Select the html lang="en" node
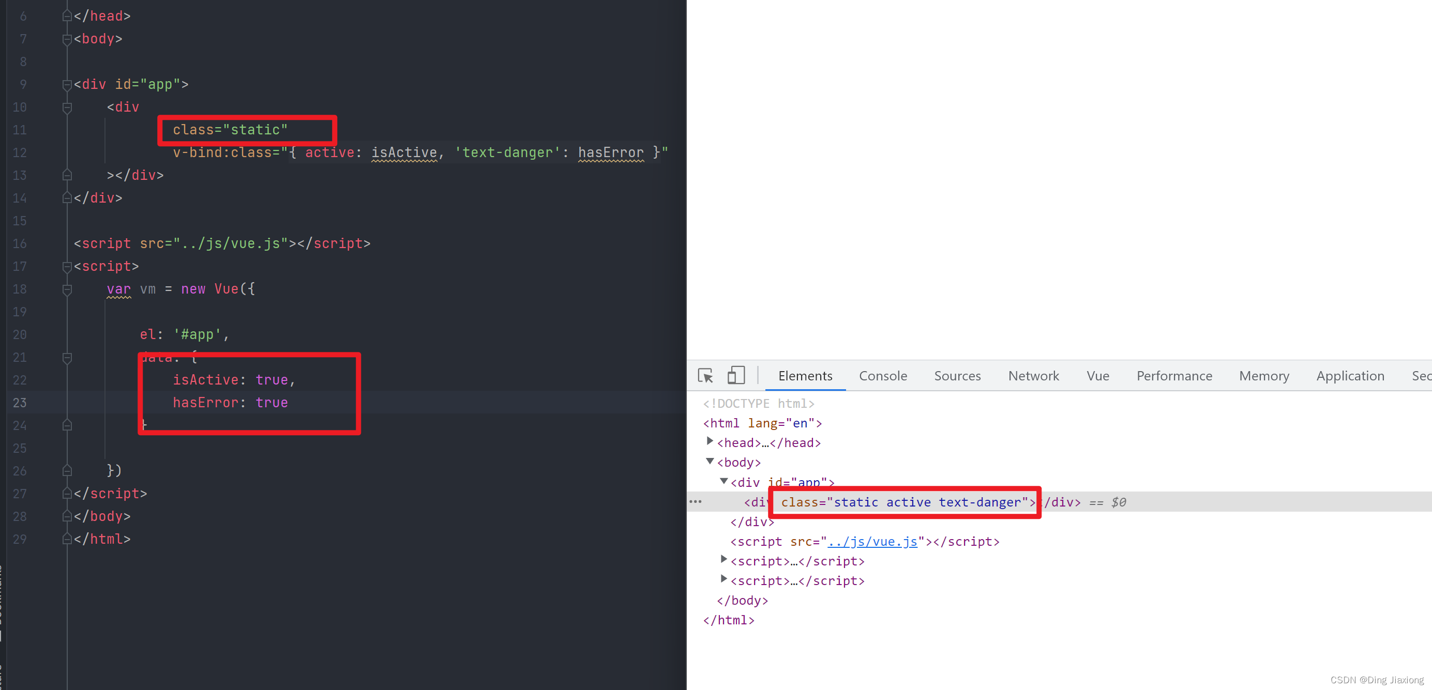Viewport: 1432px width, 690px height. coord(762,423)
